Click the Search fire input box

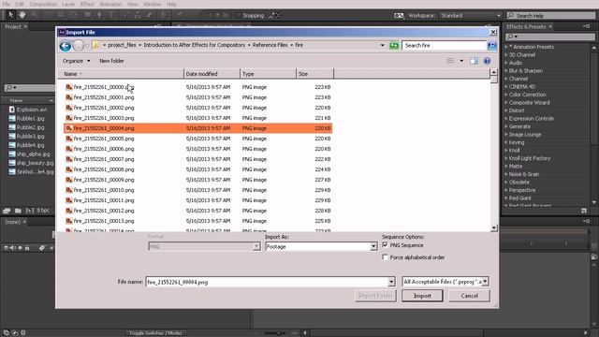(444, 46)
